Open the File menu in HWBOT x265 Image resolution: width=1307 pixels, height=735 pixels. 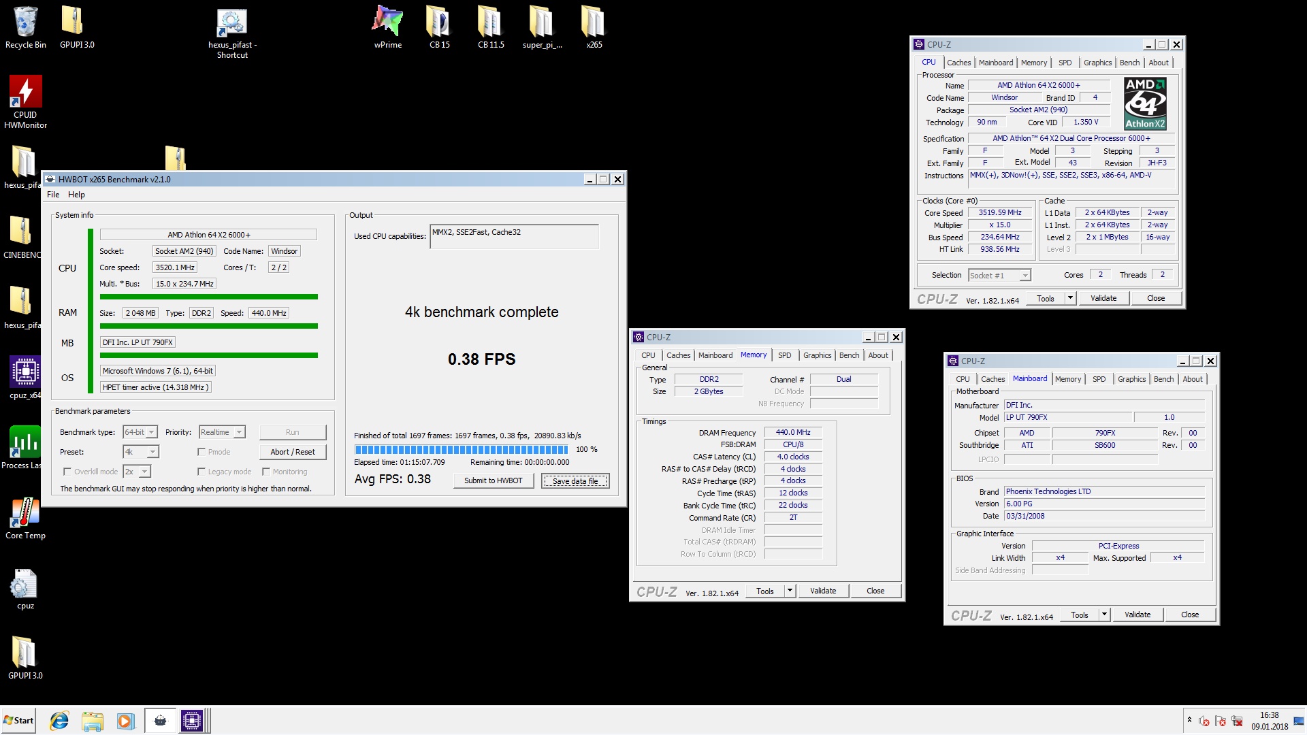pos(53,195)
